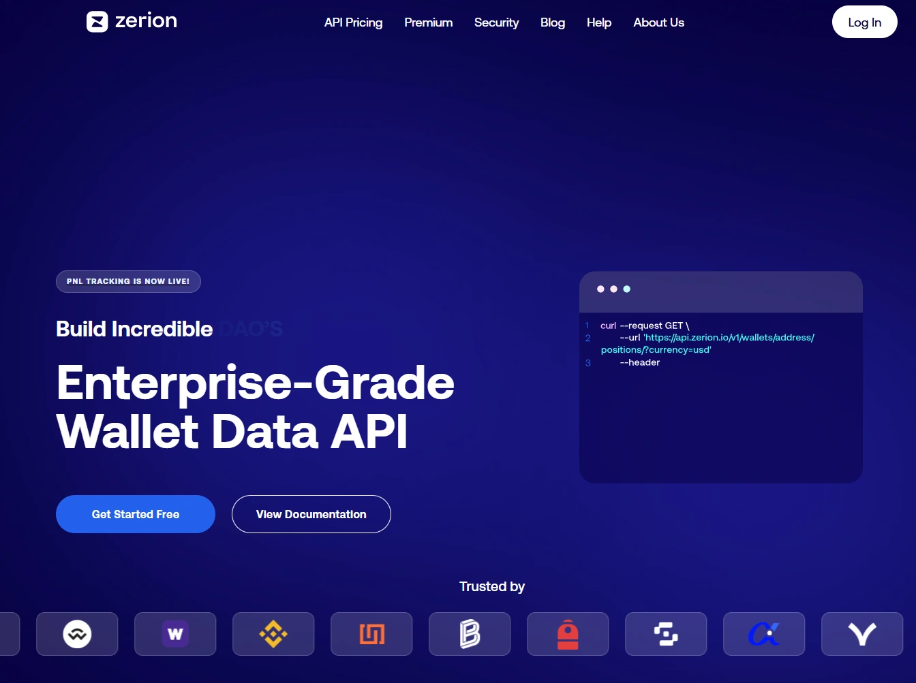Go to the Premium menu item

pyautogui.click(x=428, y=22)
